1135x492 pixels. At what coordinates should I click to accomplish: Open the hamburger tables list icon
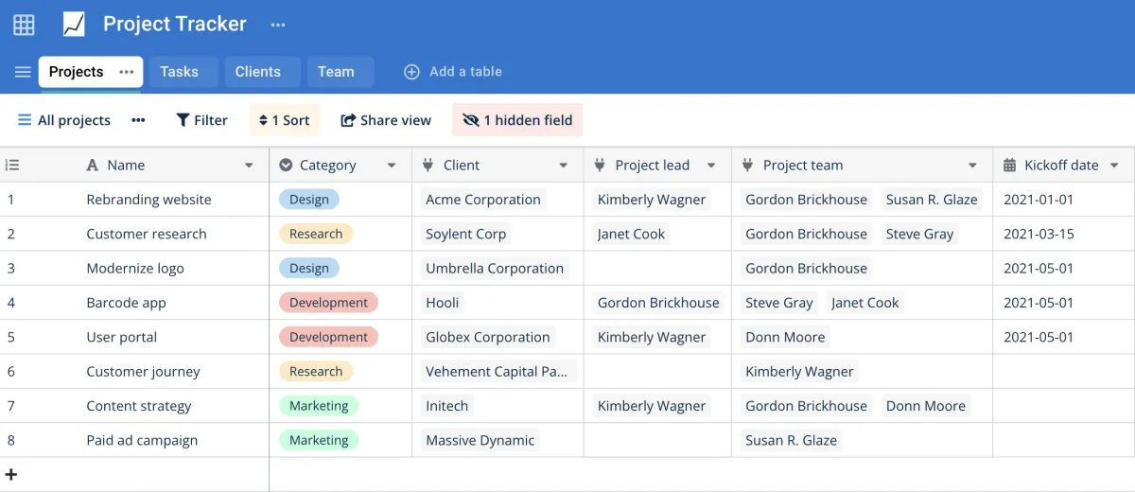(x=23, y=72)
